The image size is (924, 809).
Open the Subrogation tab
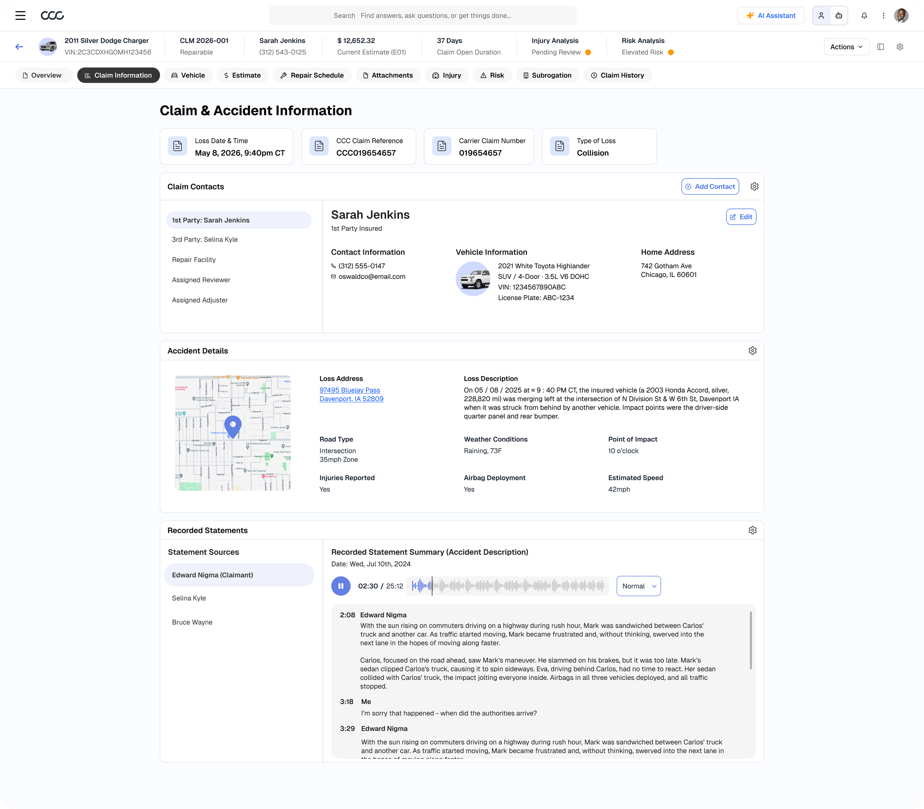click(x=548, y=75)
